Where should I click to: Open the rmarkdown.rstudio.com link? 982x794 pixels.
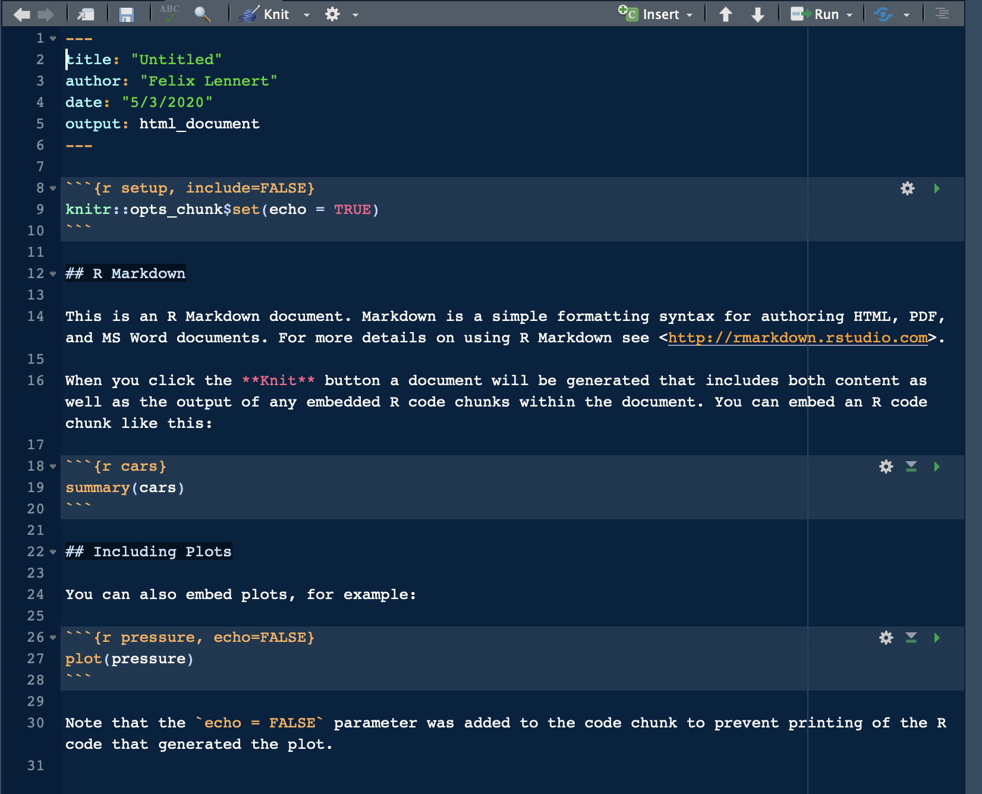pyautogui.click(x=797, y=338)
